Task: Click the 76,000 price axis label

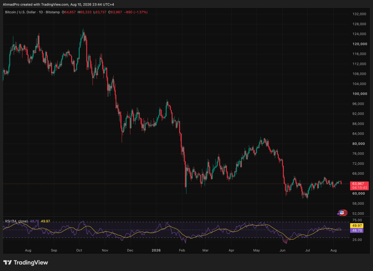Action: click(358, 154)
